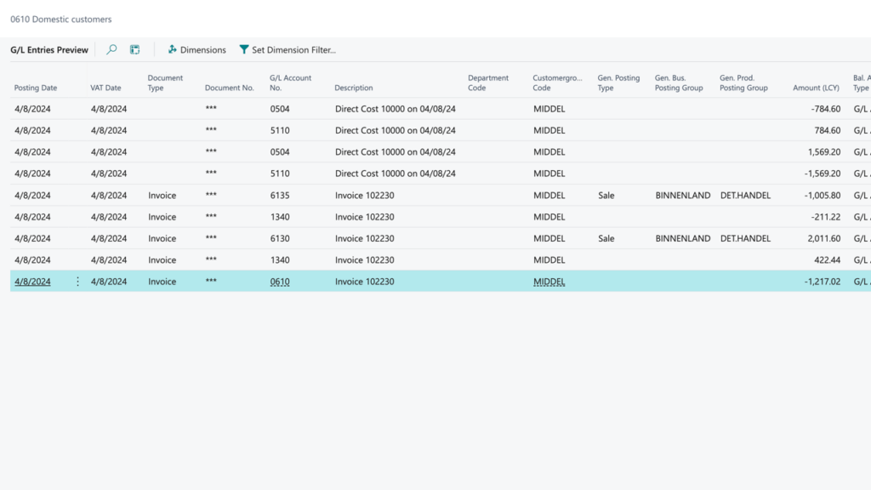Click the G/L Account No. column header
871x490 pixels.
pyautogui.click(x=290, y=83)
